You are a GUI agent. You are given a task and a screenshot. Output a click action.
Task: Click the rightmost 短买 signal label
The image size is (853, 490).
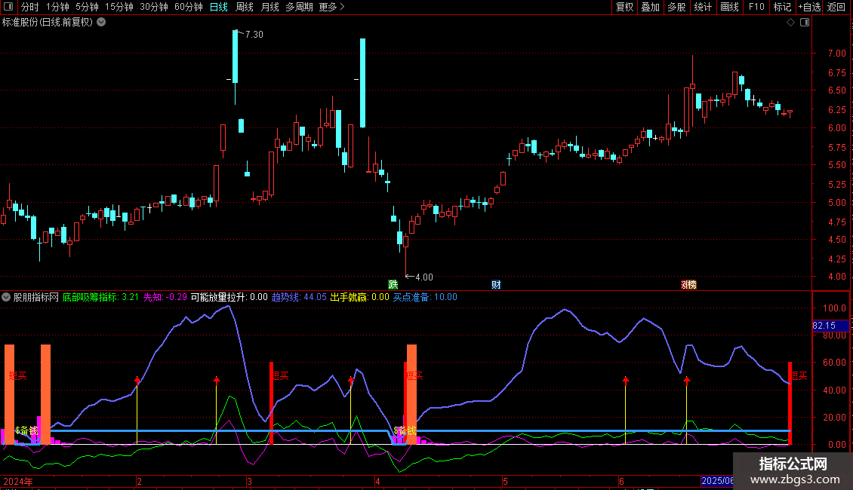tap(799, 376)
